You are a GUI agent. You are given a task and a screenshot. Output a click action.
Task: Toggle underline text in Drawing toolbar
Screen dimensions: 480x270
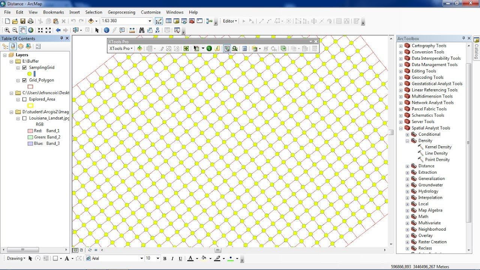[x=180, y=258]
